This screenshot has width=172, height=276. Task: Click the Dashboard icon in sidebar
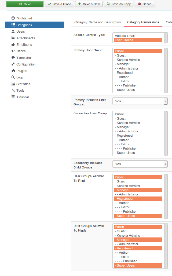coord(13,18)
